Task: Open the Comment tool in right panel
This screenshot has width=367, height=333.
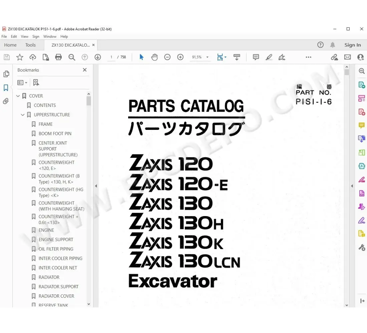Action: click(361, 125)
